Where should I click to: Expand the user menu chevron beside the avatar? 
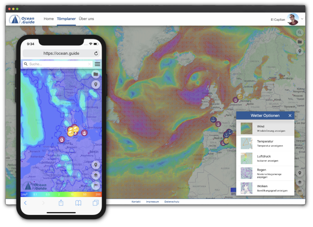point(302,19)
